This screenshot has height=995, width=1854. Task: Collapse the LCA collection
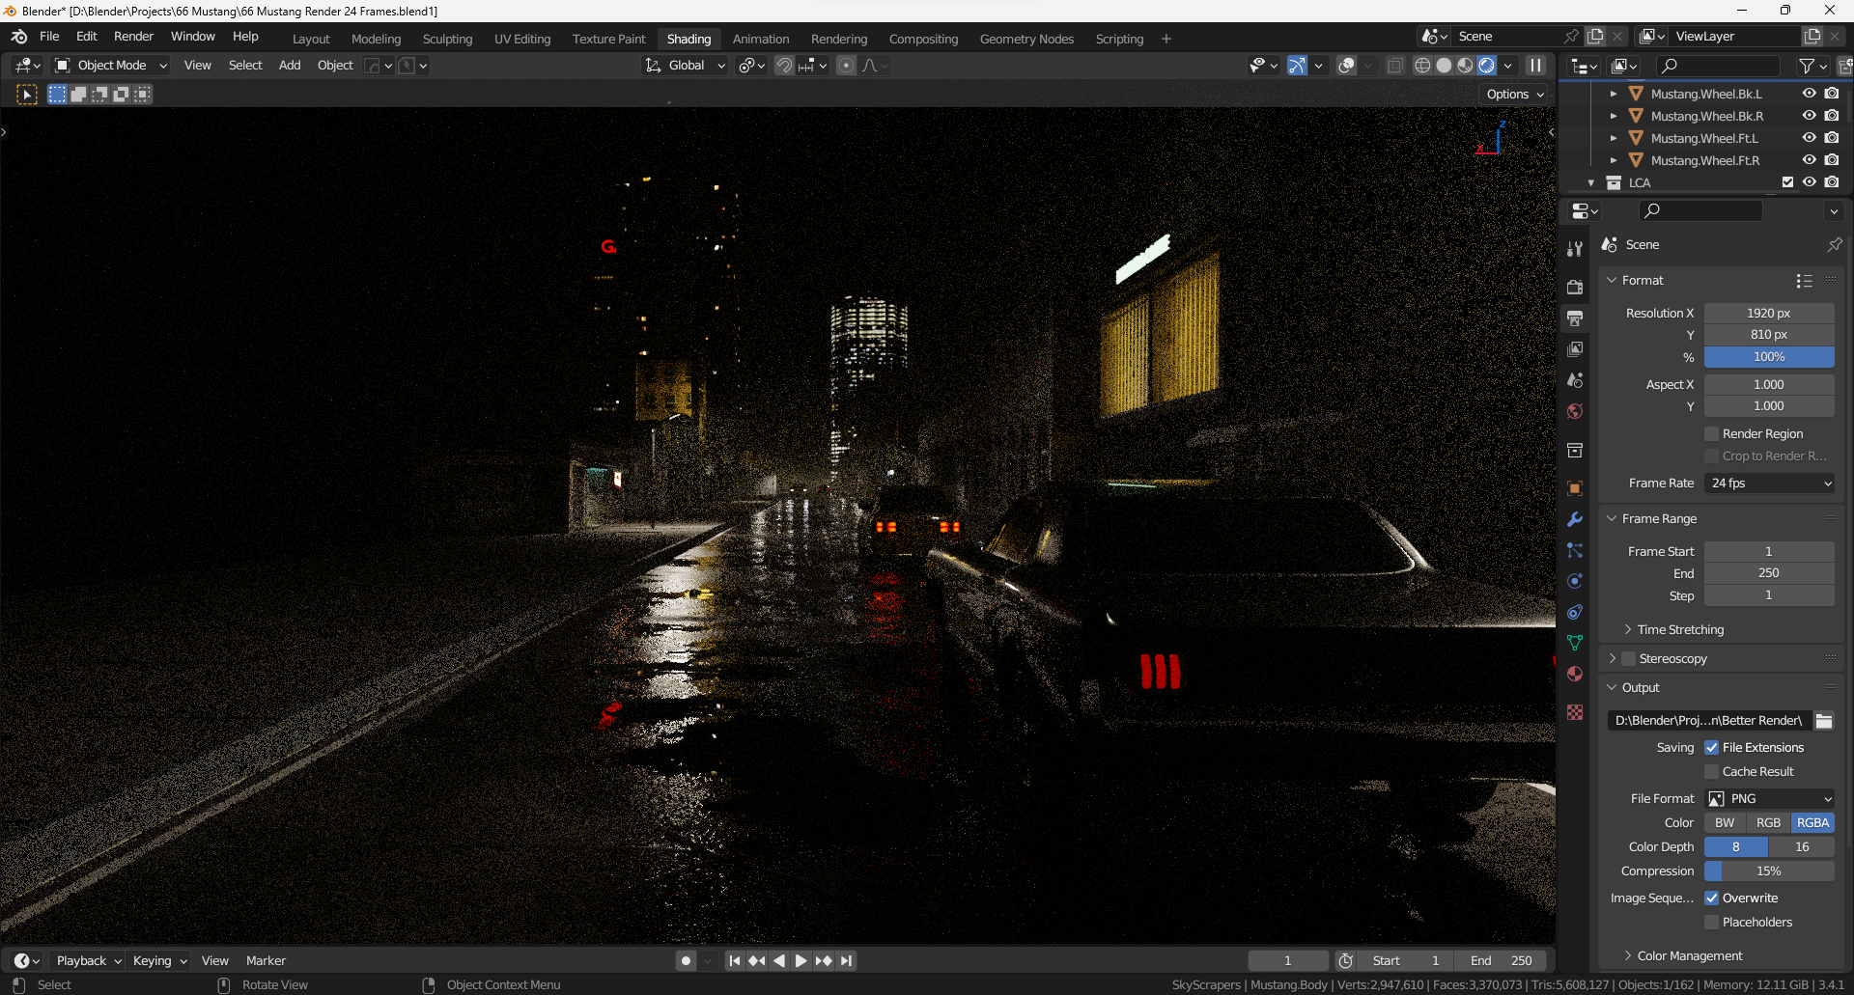click(x=1590, y=182)
